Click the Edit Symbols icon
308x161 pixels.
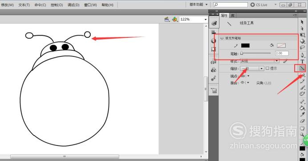(174, 19)
